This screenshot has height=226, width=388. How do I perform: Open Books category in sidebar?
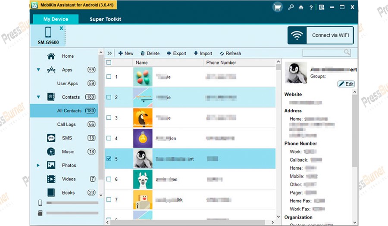[68, 193]
